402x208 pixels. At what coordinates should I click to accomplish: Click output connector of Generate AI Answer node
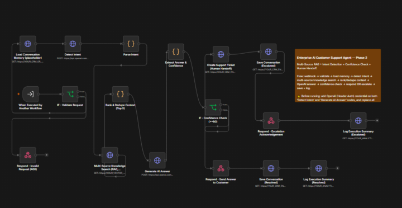(165, 160)
